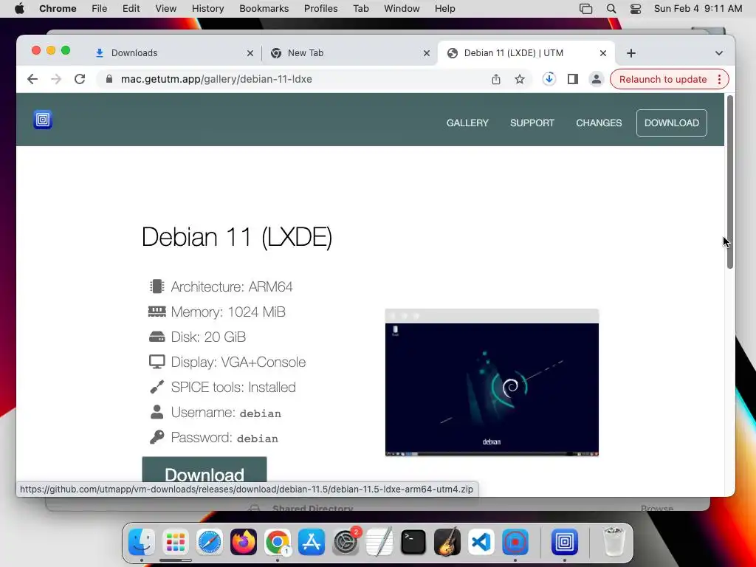Click the Disk drive icon

click(x=157, y=337)
